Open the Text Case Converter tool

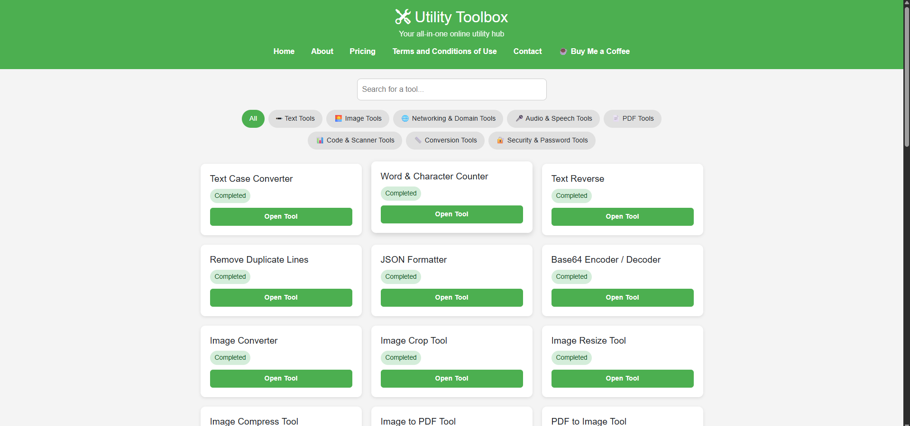pyautogui.click(x=281, y=217)
